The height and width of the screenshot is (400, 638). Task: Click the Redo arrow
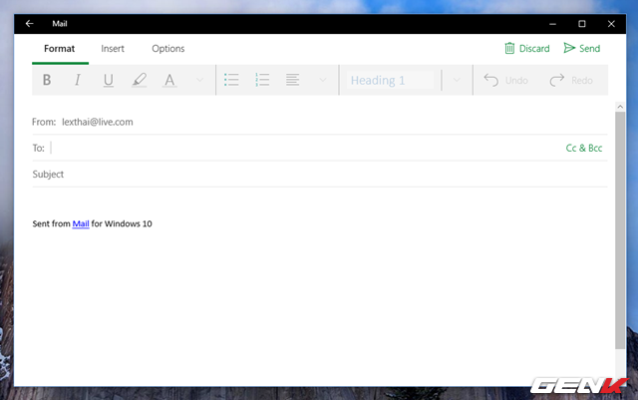[x=569, y=80]
